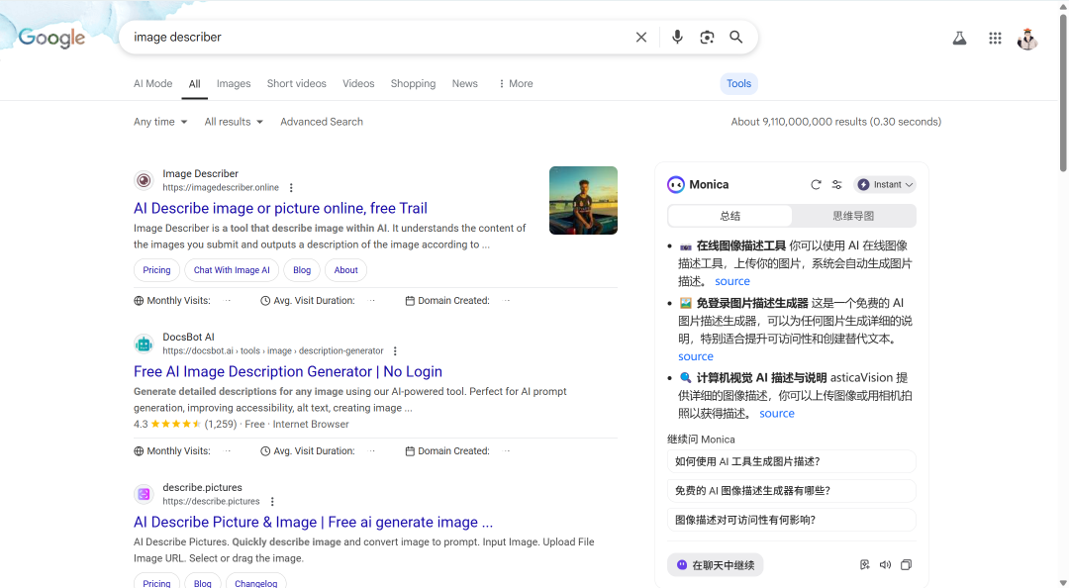
Task: Click Chat With Image AI chip
Action: click(232, 270)
